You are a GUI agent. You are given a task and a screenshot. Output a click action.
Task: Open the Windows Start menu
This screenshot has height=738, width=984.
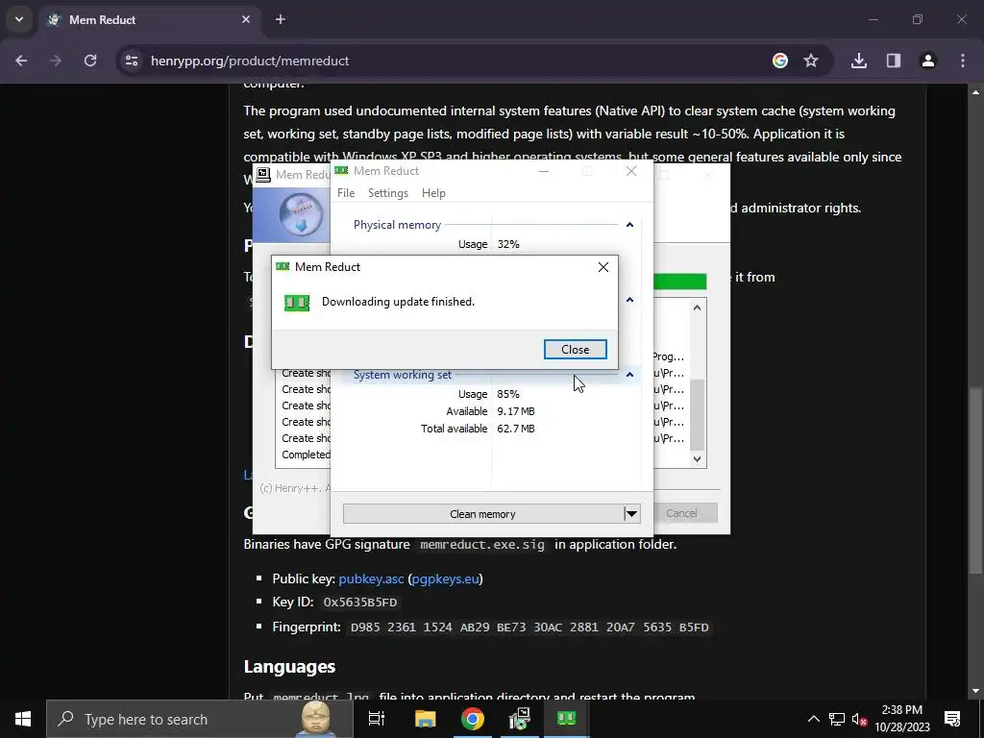click(23, 719)
